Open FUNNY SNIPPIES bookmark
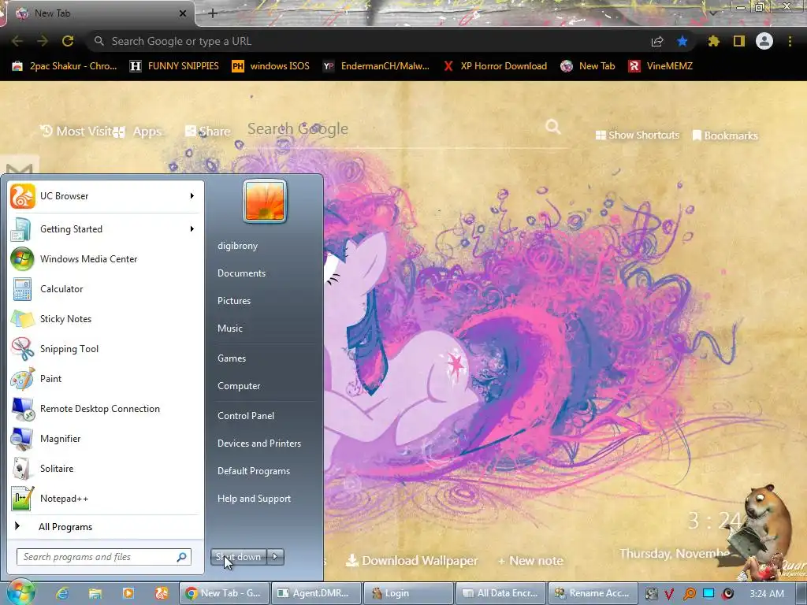 pyautogui.click(x=174, y=66)
